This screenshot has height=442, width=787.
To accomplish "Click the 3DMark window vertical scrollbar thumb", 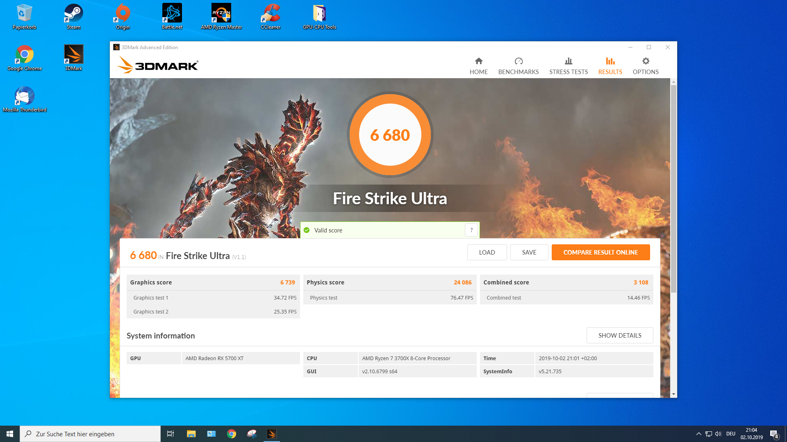I will (673, 188).
